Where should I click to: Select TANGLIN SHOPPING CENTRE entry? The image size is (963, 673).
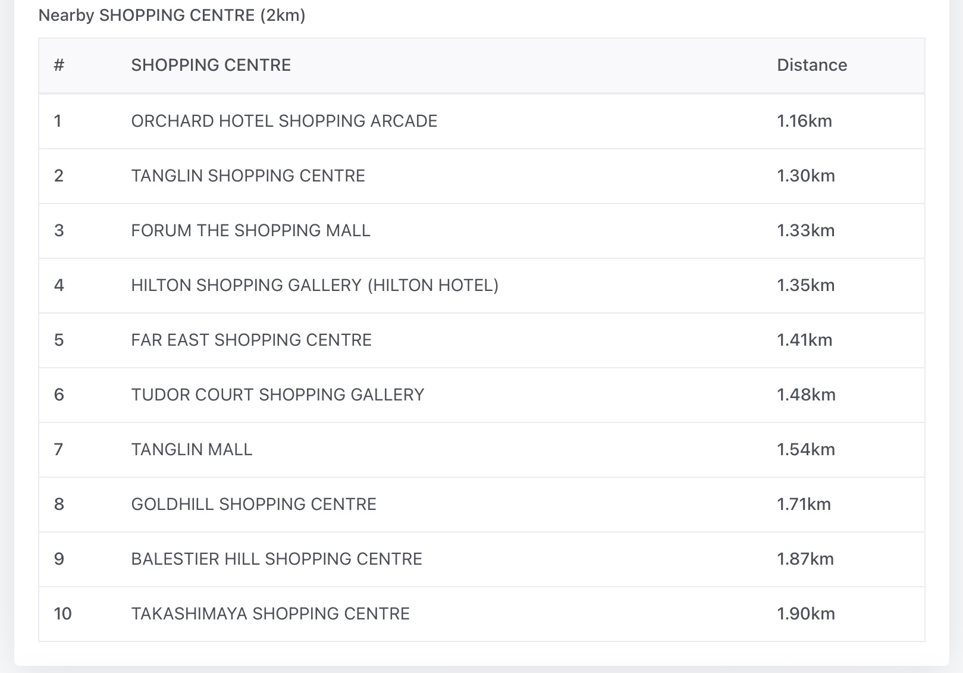coord(248,176)
